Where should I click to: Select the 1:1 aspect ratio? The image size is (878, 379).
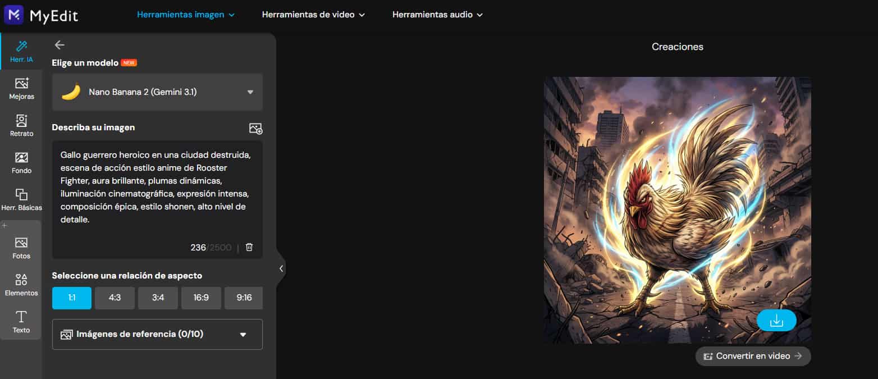[x=72, y=298]
